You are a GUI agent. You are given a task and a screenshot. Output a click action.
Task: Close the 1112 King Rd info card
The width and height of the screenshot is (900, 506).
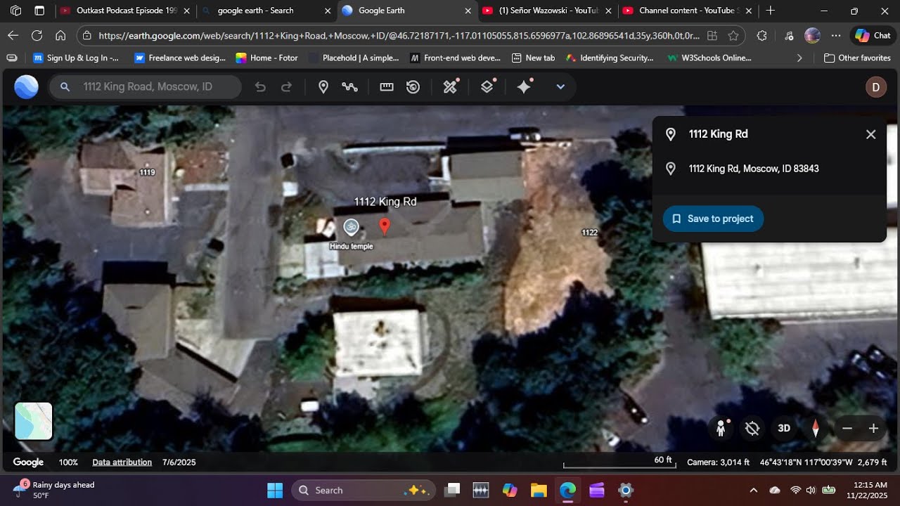[x=870, y=134]
